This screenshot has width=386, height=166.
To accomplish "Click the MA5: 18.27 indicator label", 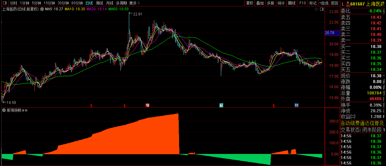I will pyautogui.click(x=54, y=9).
